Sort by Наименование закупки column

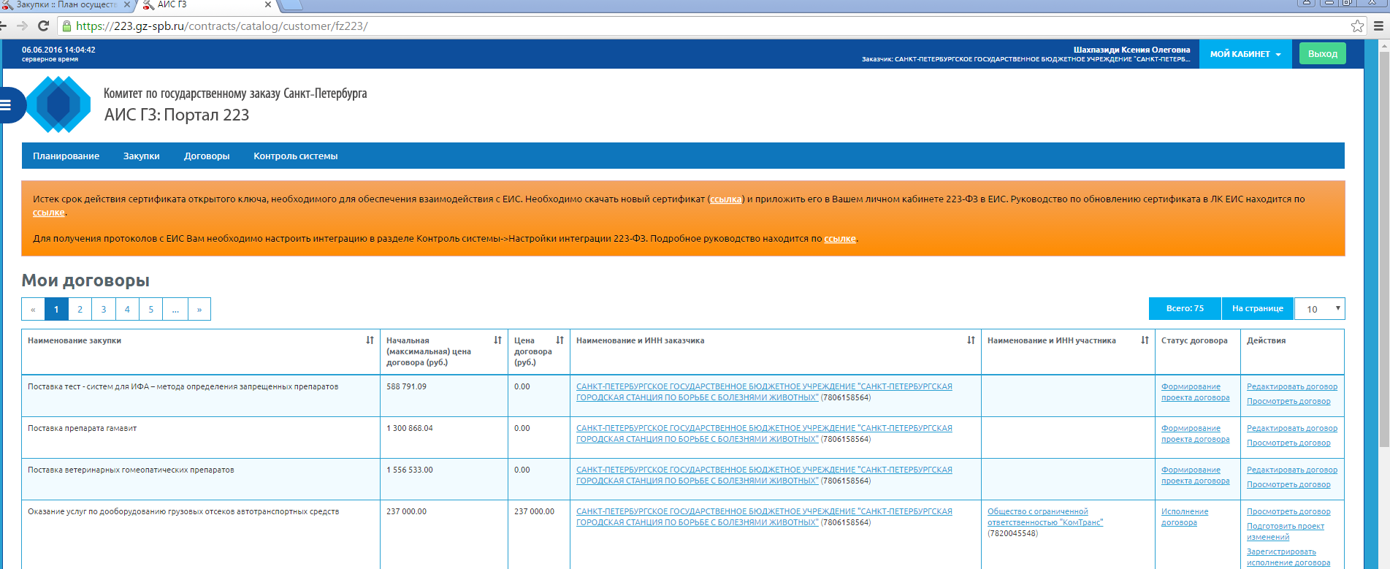(x=370, y=340)
